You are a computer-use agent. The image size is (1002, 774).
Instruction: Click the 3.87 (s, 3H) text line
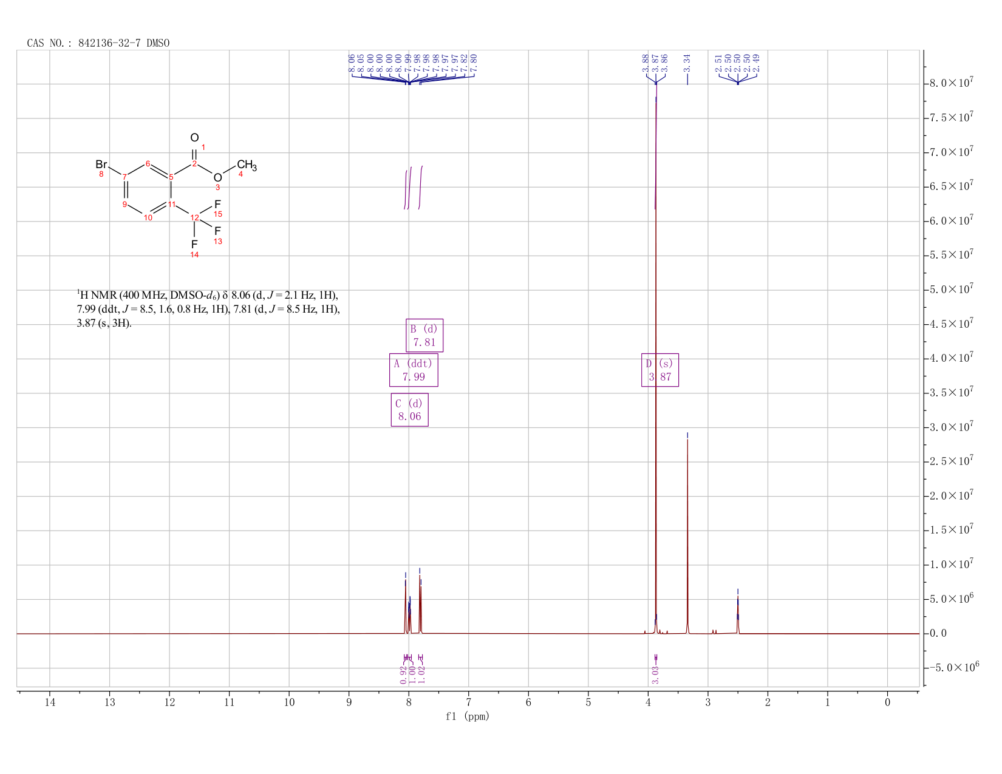104,324
